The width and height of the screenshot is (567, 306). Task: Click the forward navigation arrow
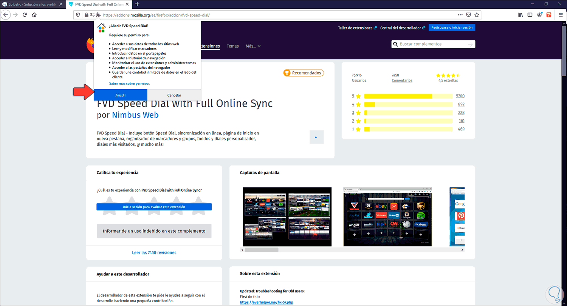click(15, 15)
